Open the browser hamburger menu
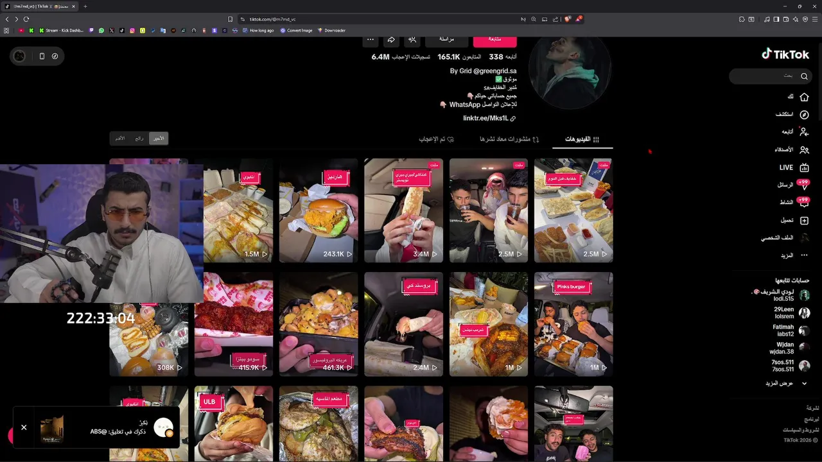Screen dimensions: 822x462 (x=814, y=19)
